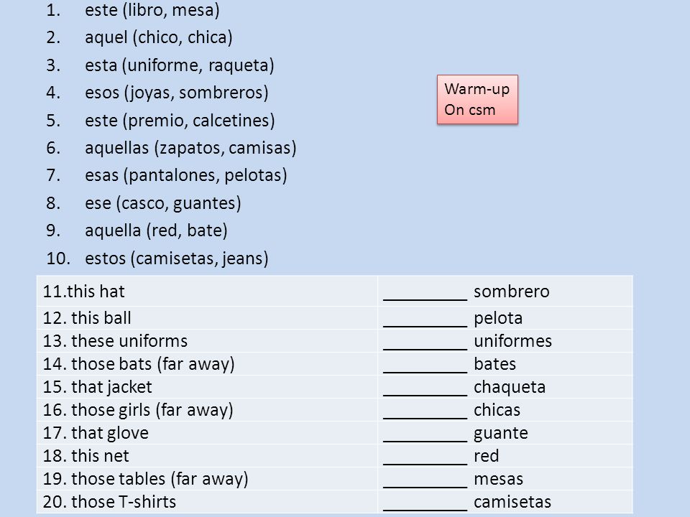Click the pink Warm-up On csm box
This screenshot has width=690, height=517.
click(x=477, y=99)
